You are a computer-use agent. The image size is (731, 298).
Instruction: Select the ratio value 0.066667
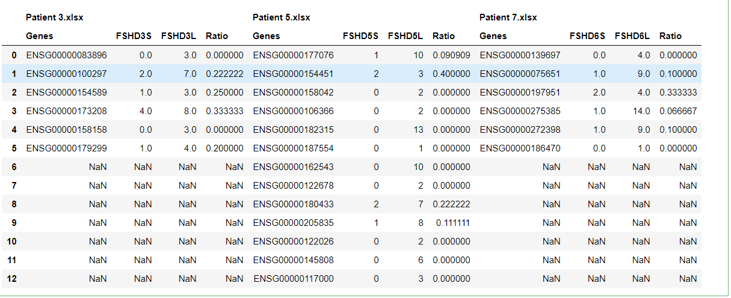pyautogui.click(x=678, y=111)
